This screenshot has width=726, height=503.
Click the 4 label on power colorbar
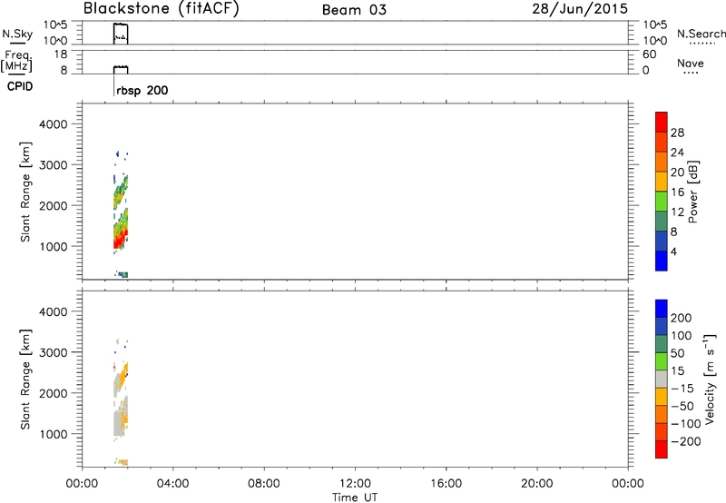pyautogui.click(x=673, y=251)
